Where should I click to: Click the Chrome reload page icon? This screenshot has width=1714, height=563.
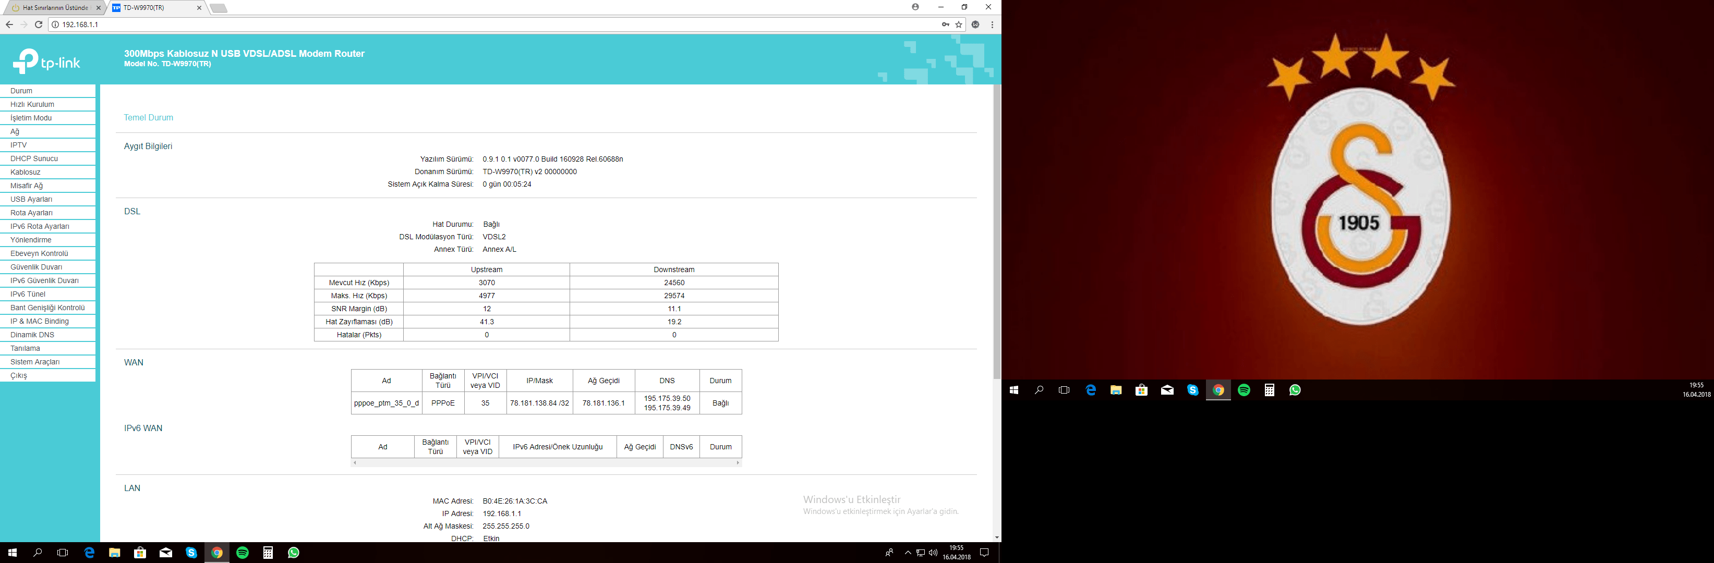click(39, 25)
